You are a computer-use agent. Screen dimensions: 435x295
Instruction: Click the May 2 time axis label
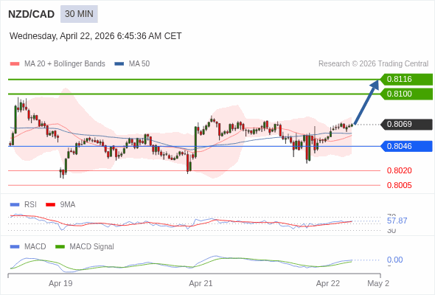tap(378, 284)
